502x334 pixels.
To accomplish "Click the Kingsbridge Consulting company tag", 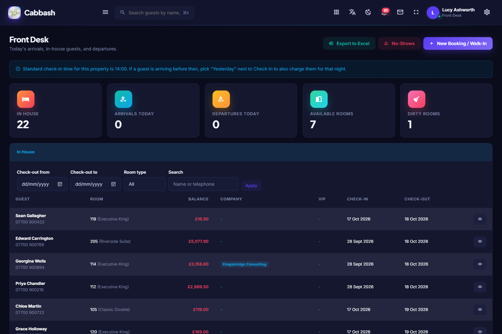I will (245, 264).
